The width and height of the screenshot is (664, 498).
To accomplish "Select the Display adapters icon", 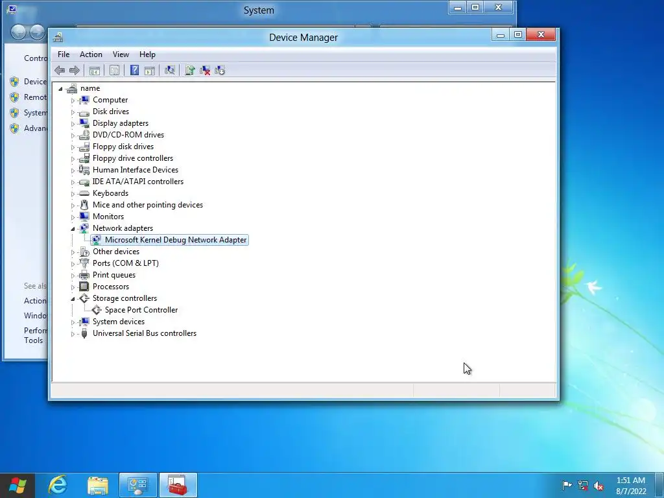I will (84, 123).
